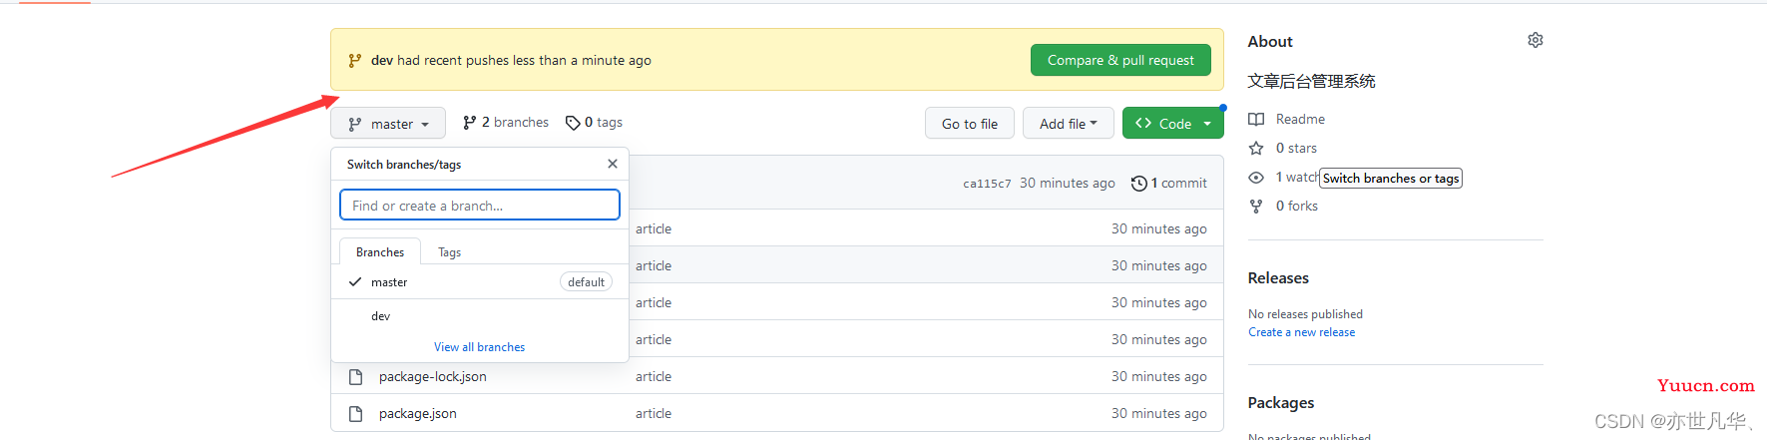The width and height of the screenshot is (1767, 440).
Task: Close the Switch branches/tags popup
Action: (613, 164)
